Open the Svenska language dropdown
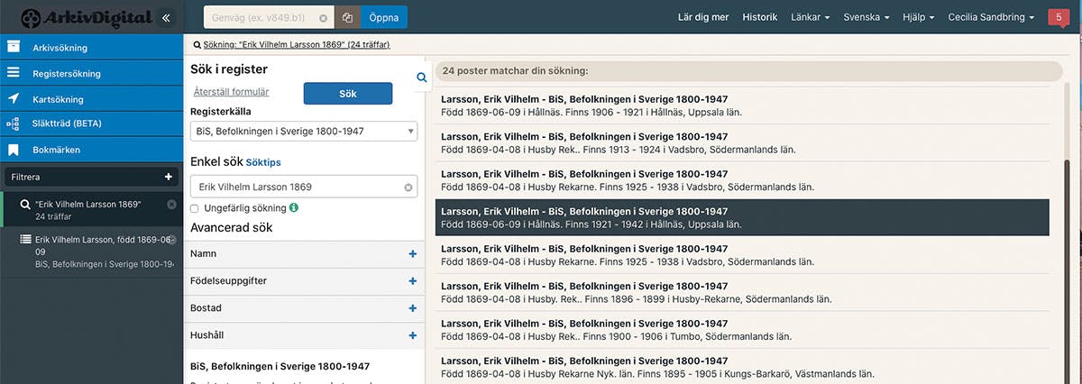Image resolution: width=1082 pixels, height=384 pixels. coord(866,17)
